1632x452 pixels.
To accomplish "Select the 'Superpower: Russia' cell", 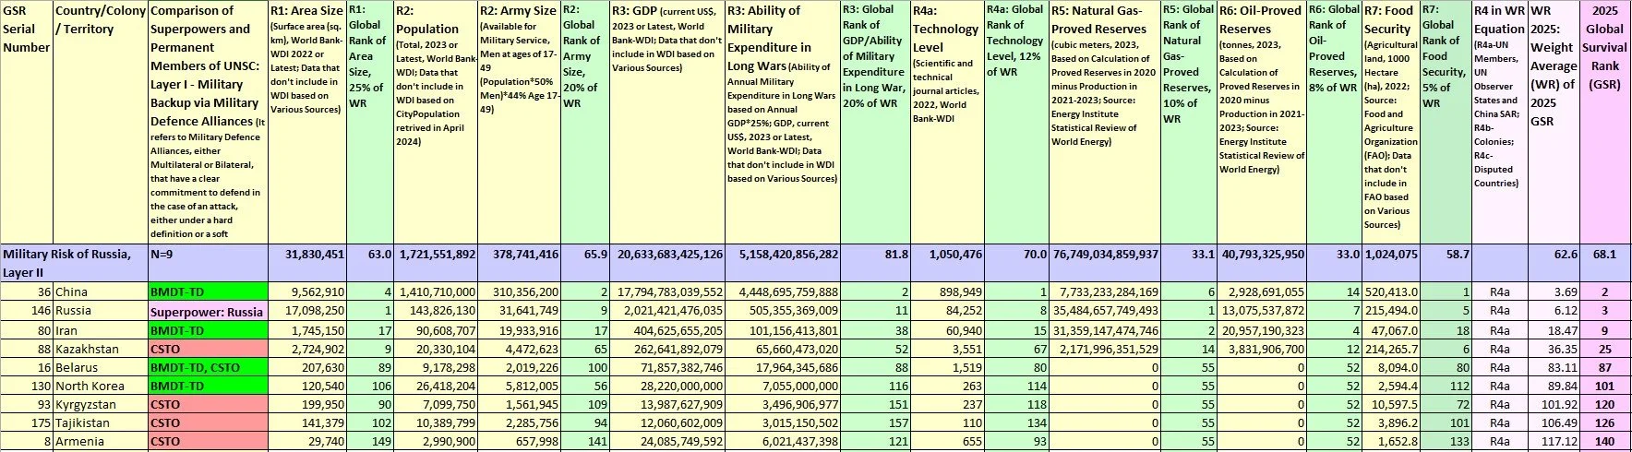I will pos(208,312).
